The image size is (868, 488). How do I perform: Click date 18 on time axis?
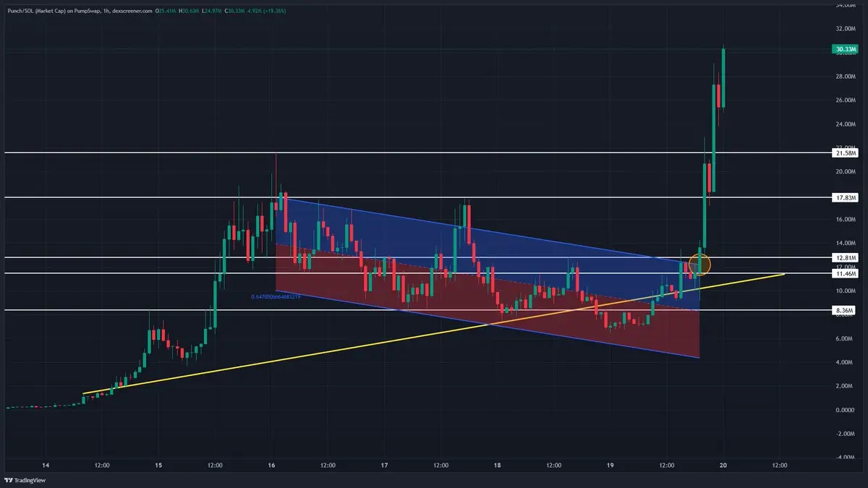click(498, 466)
